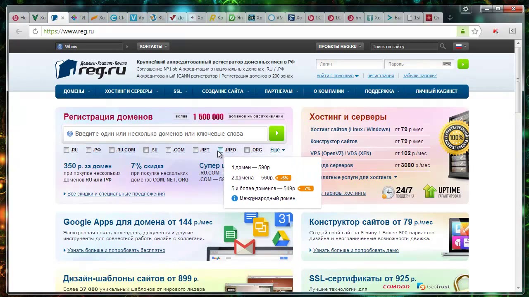
Task: Check the .SU domain checkbox
Action: (146, 150)
